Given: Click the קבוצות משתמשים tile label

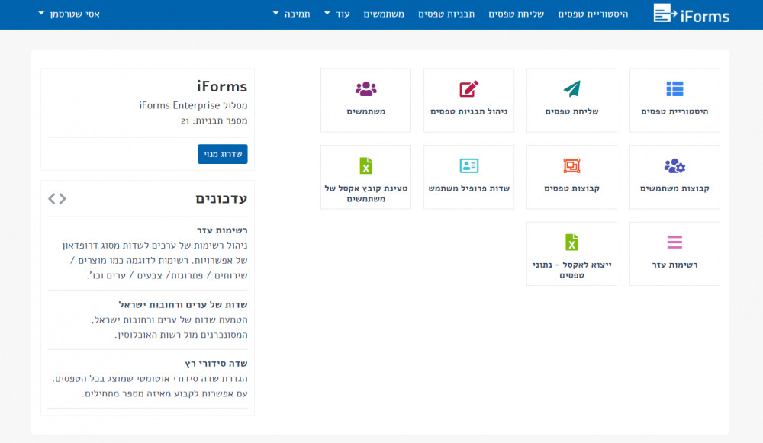Looking at the screenshot, I should coord(674,188).
